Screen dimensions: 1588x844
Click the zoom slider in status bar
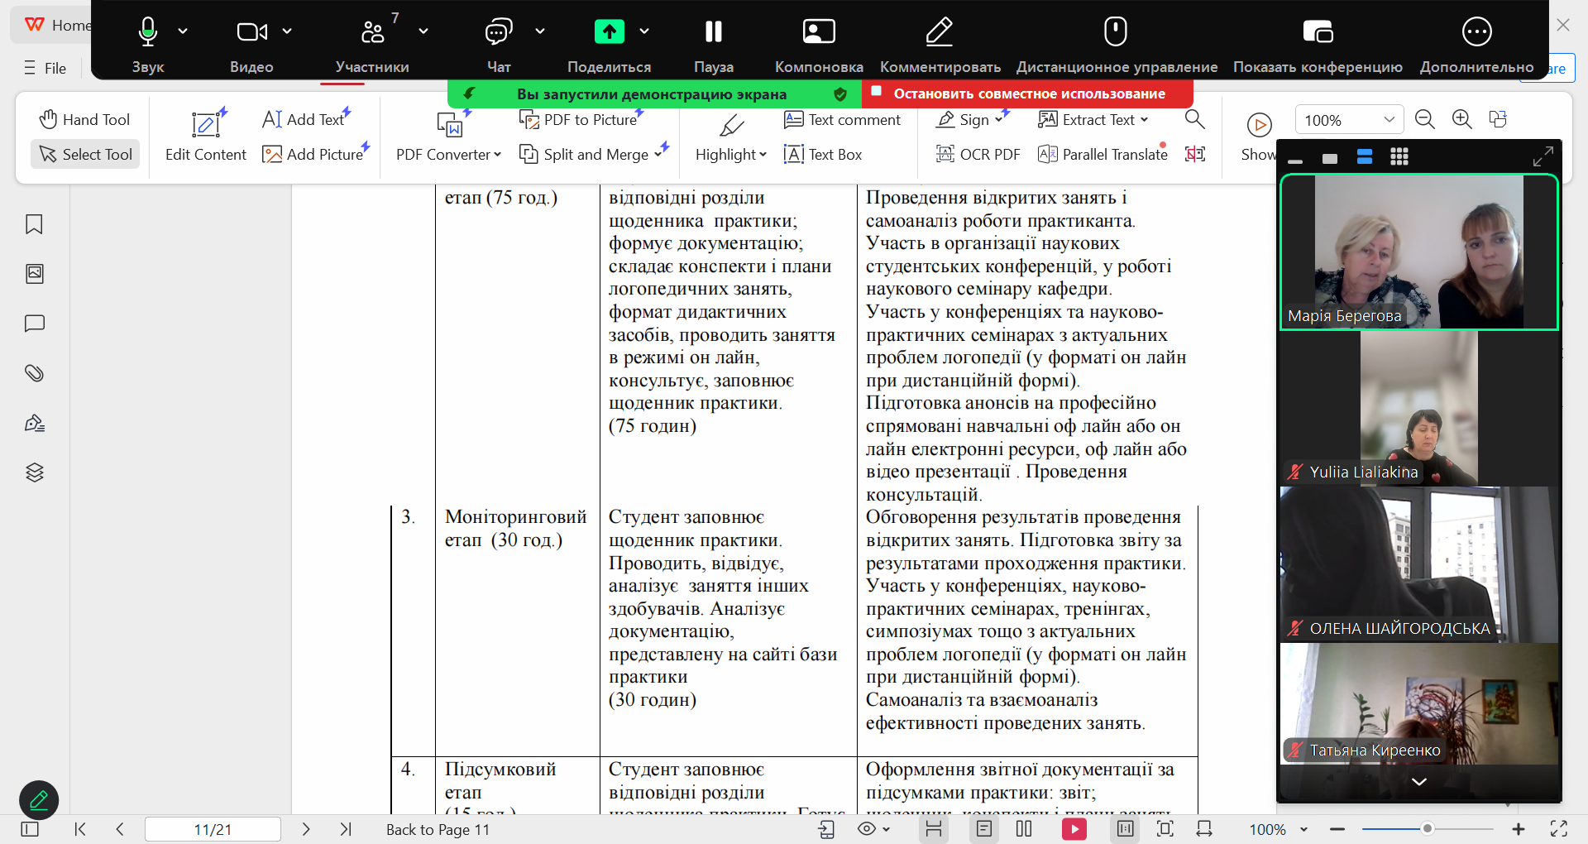tap(1427, 828)
